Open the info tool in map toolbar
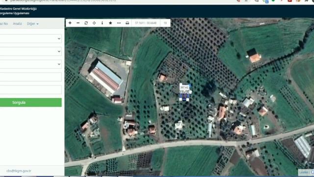This screenshot has width=314, height=177. click(x=102, y=23)
